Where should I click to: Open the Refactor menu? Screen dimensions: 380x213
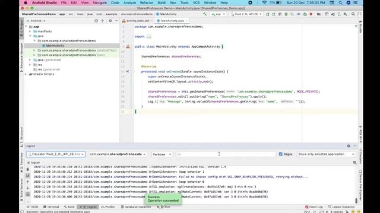pyautogui.click(x=147, y=2)
